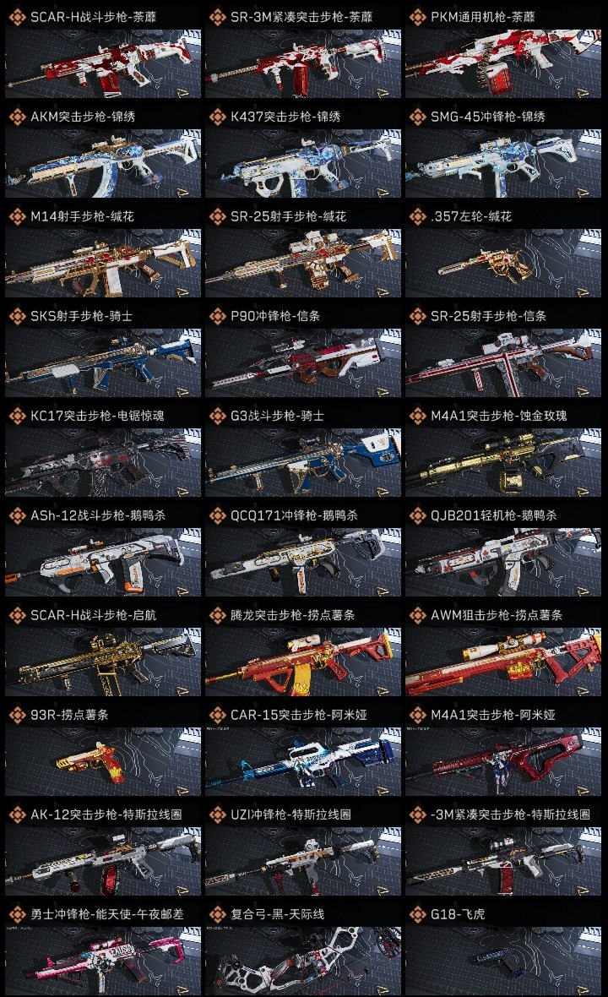Click the diamond icon next to QCQ171冲锋枪-鹅鸭杀
Screen dimensions: 608x997
(217, 515)
